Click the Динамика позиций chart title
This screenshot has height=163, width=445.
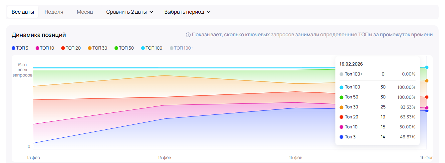point(39,35)
